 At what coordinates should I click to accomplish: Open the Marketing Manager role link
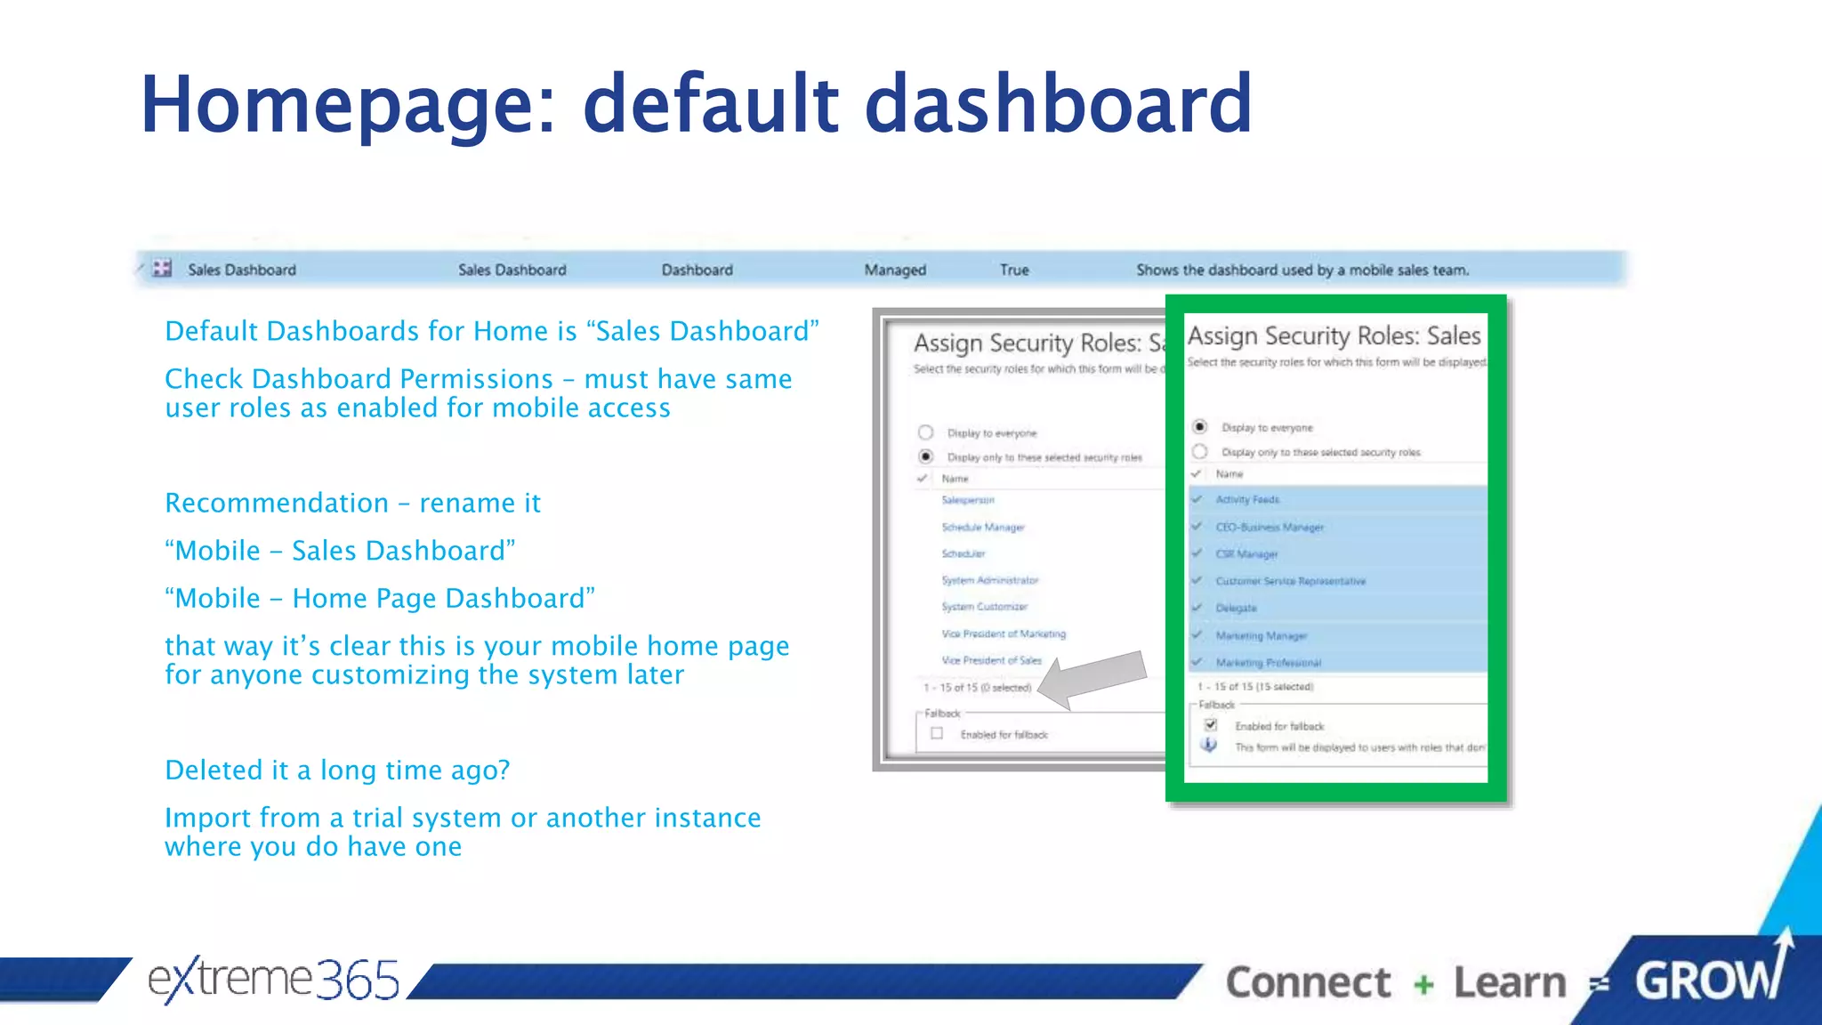(1262, 635)
